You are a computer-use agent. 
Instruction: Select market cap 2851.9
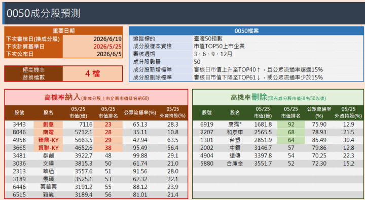263,140
